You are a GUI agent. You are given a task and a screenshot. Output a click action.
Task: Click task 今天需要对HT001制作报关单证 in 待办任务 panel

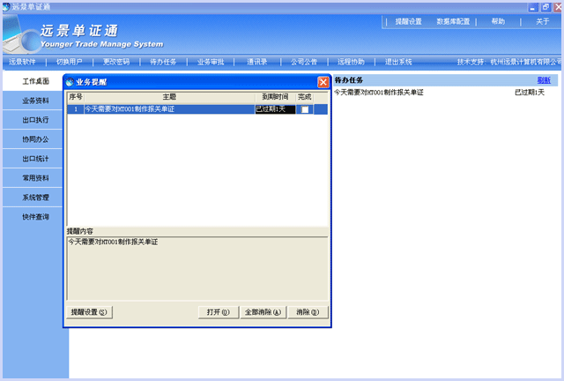pos(379,93)
